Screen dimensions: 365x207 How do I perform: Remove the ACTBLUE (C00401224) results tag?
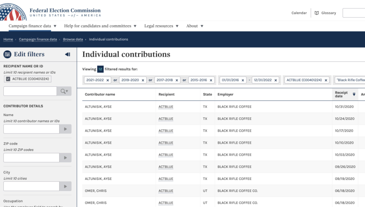tap(326, 80)
